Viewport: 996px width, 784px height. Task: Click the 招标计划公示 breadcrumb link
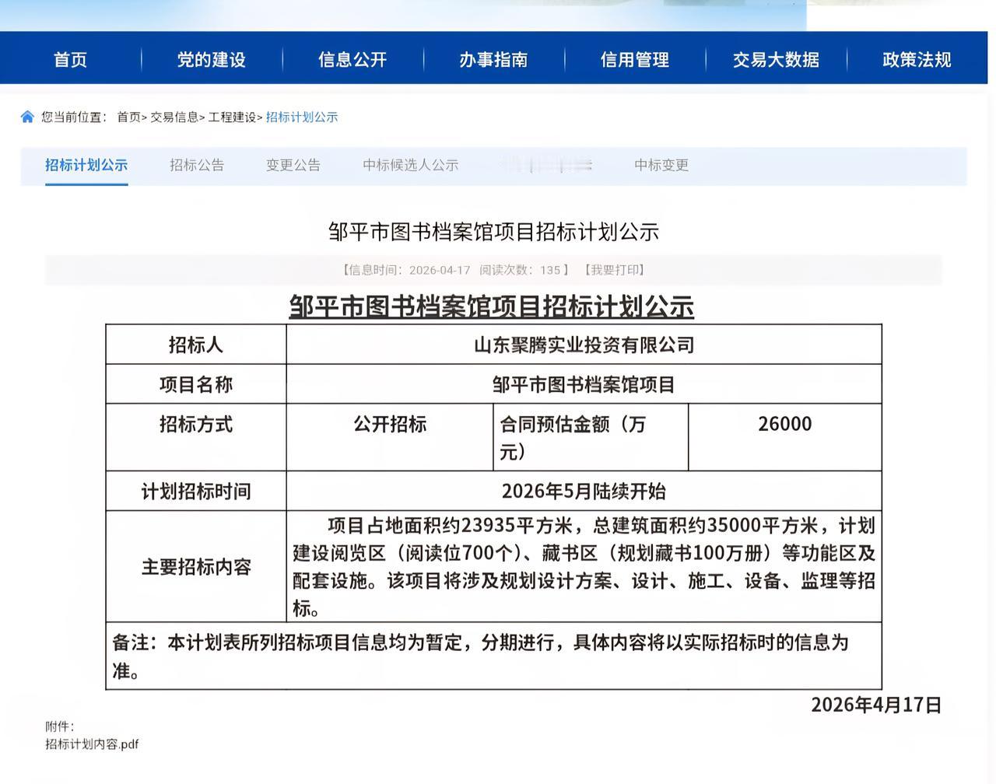[x=302, y=117]
